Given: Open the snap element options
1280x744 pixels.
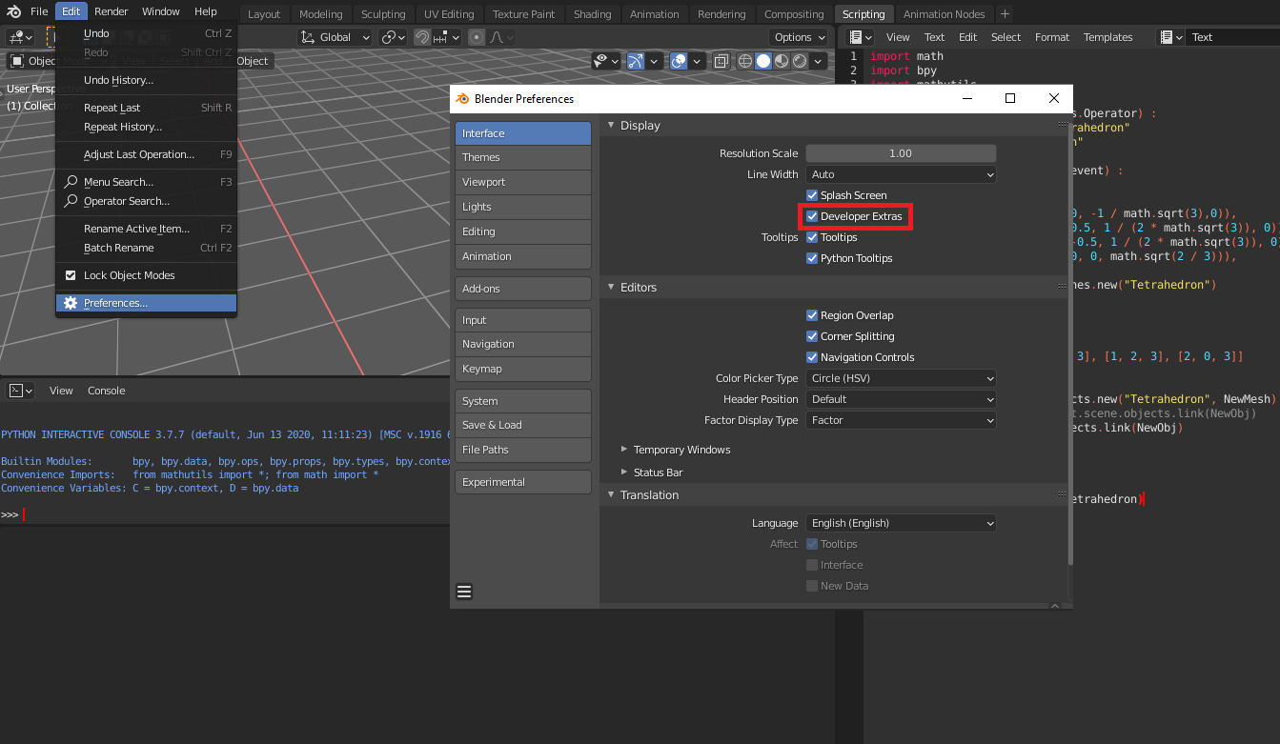Looking at the screenshot, I should point(445,37).
